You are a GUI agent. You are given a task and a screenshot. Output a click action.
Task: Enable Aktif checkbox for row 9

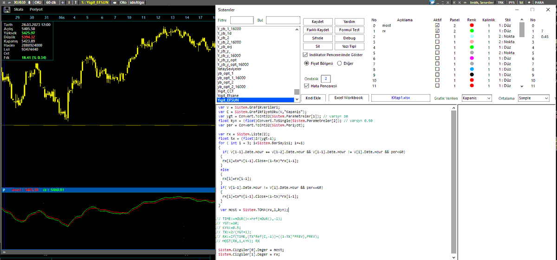[437, 75]
